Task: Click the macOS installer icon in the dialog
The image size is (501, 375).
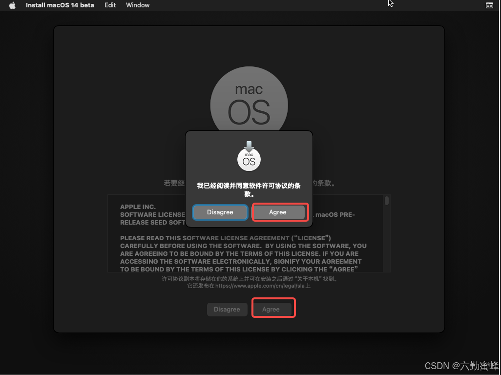Action: [249, 156]
